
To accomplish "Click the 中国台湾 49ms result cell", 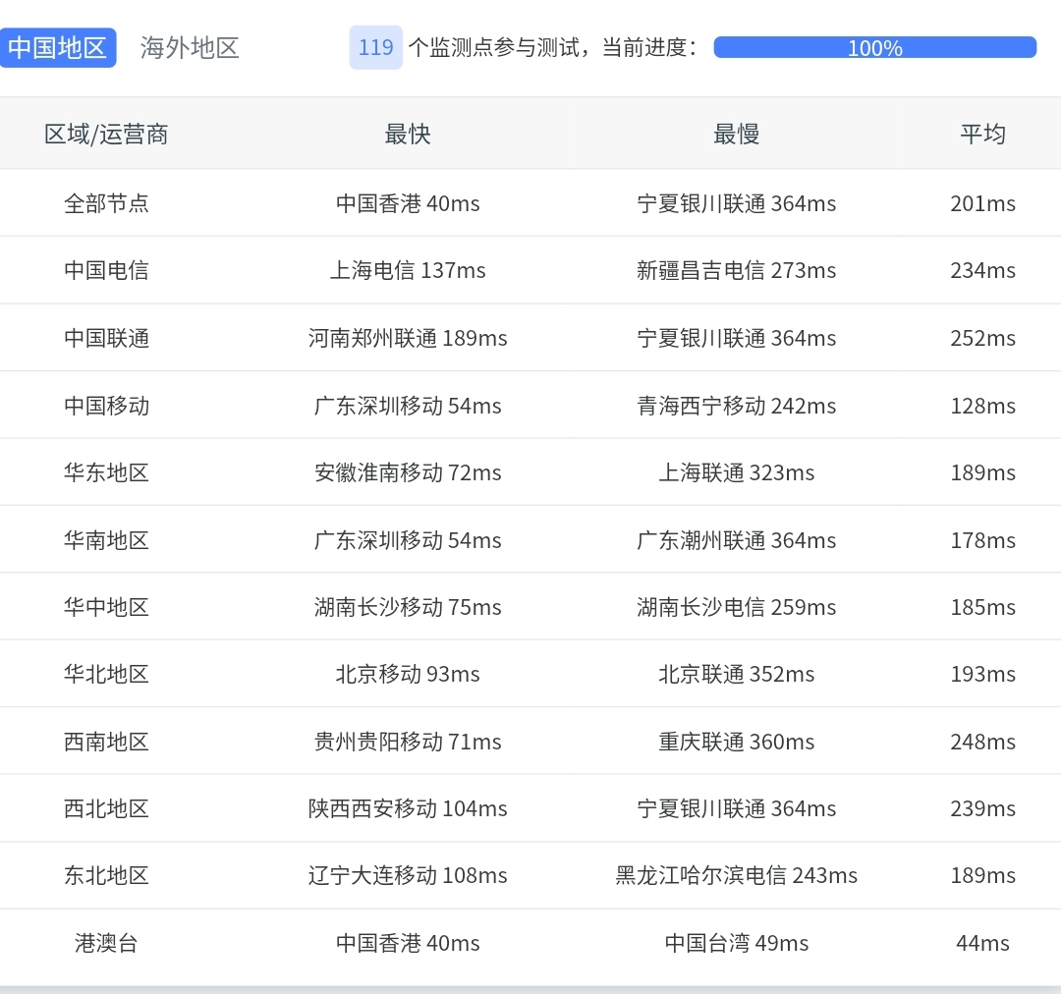I will coord(736,943).
